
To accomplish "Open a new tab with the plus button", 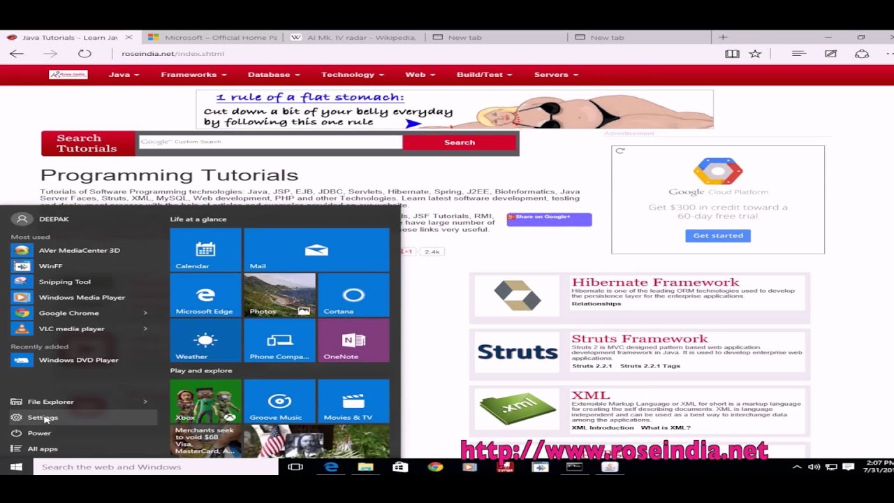I will [x=723, y=37].
